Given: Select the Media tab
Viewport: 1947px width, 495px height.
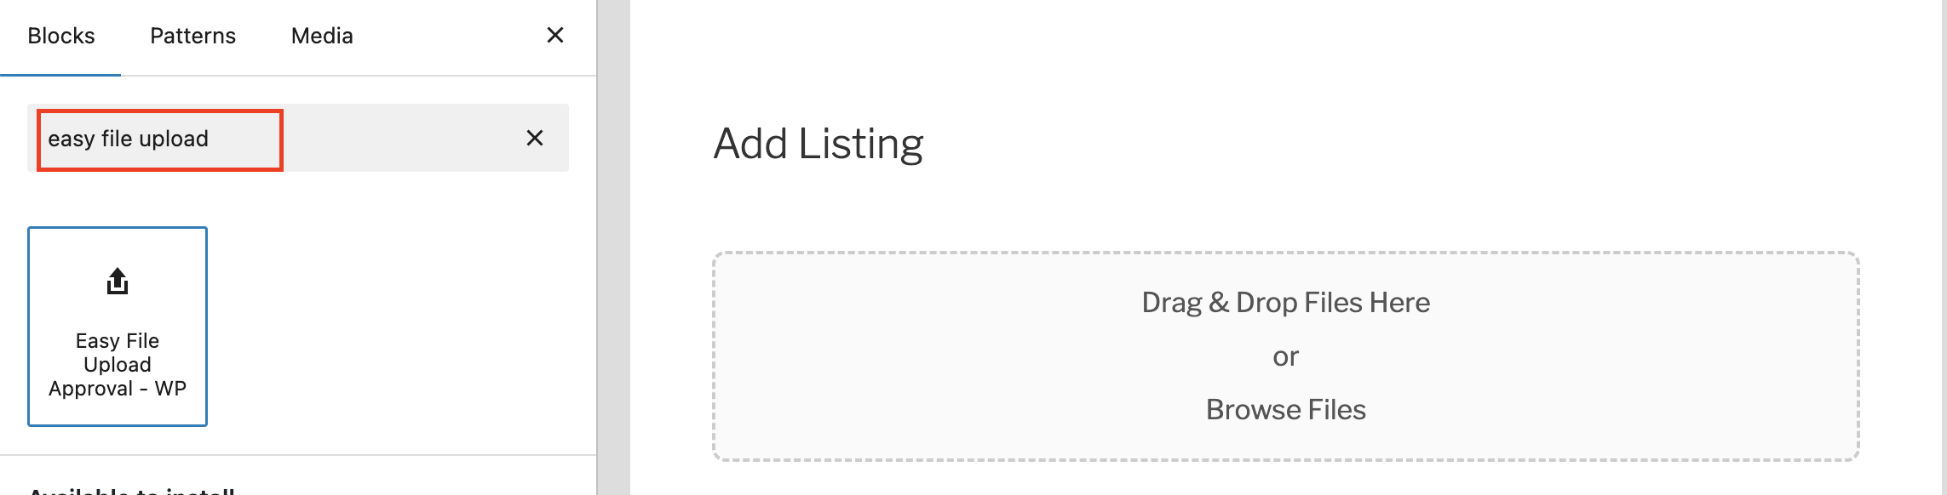Looking at the screenshot, I should point(322,36).
